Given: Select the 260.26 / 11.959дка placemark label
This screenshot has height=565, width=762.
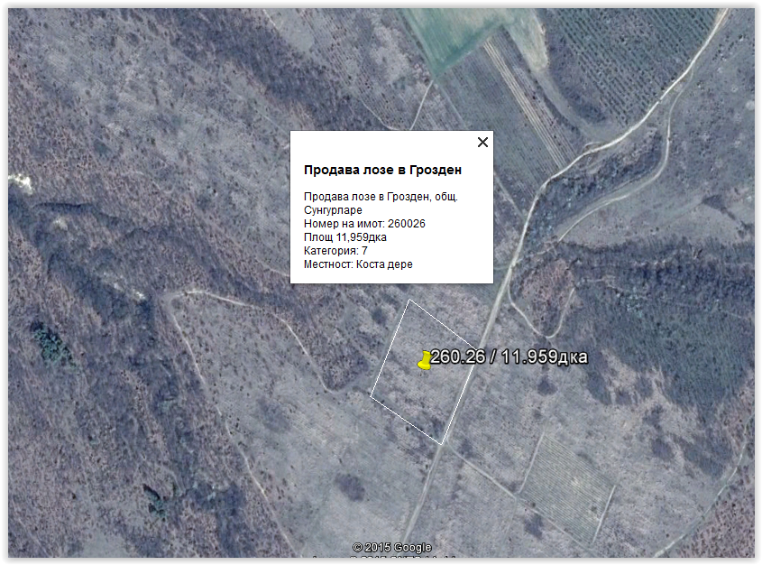Looking at the screenshot, I should coord(509,357).
